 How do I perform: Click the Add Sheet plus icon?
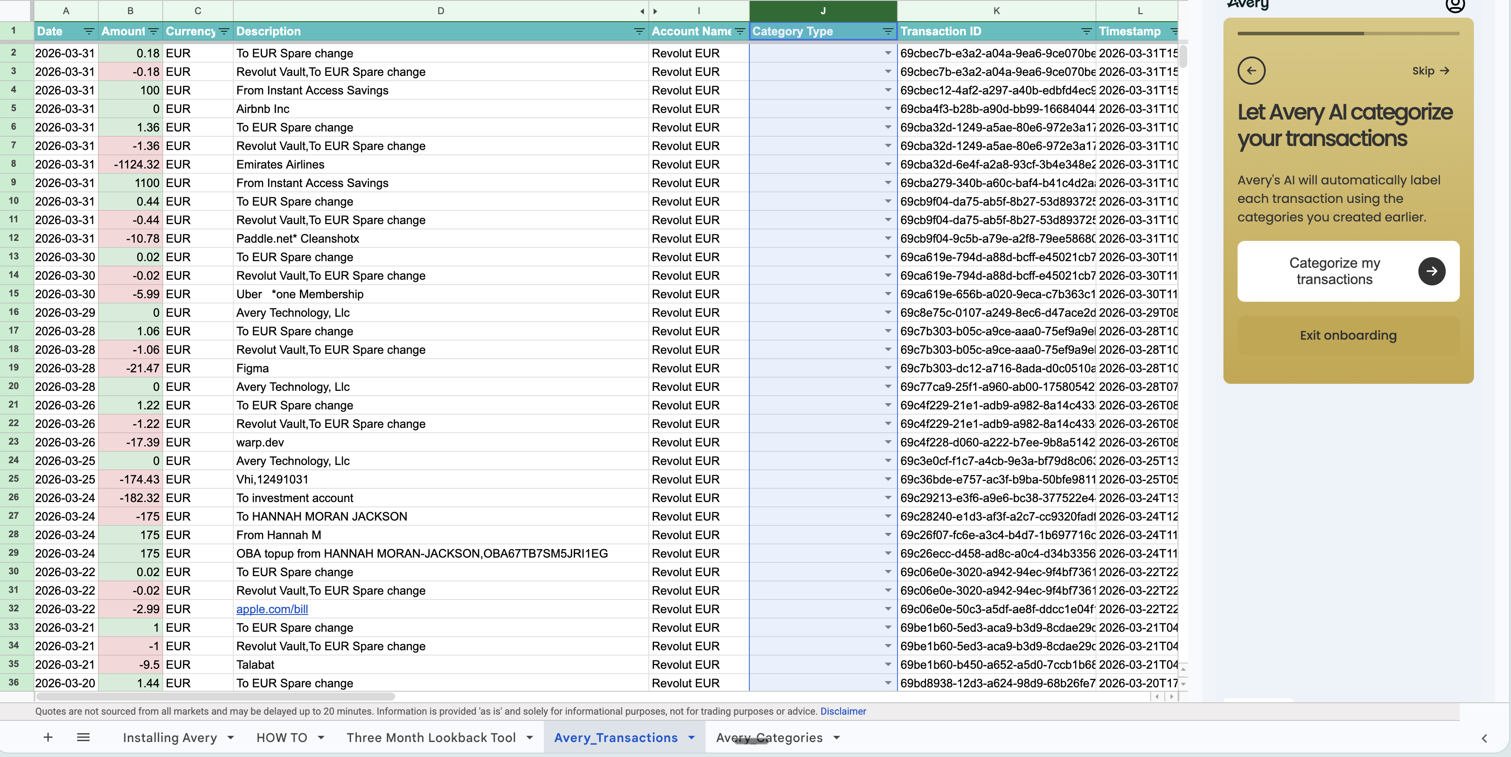48,738
